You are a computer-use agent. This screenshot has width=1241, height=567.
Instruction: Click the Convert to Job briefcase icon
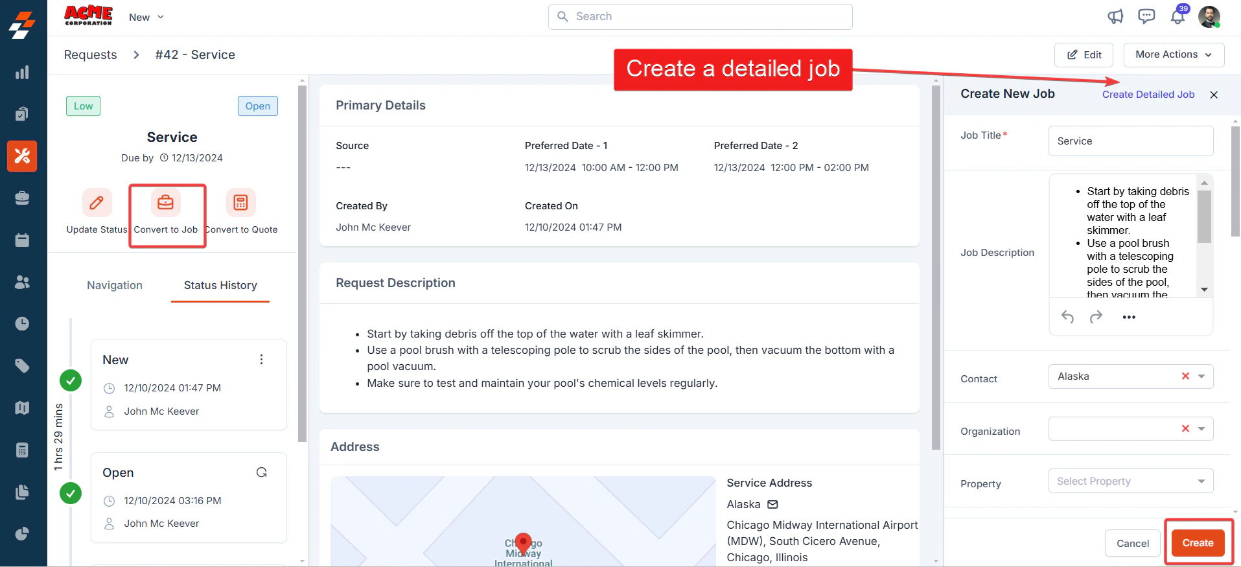(166, 203)
